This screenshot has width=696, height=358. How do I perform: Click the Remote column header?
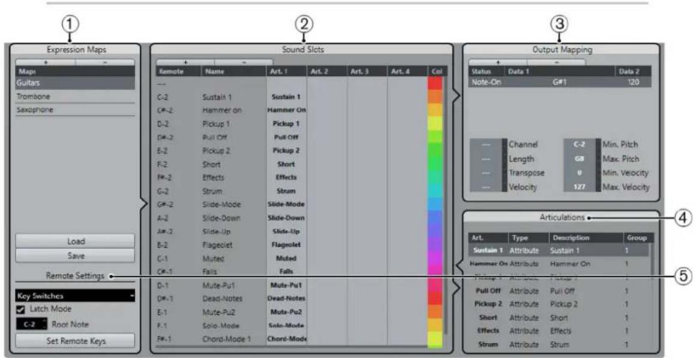(x=178, y=71)
